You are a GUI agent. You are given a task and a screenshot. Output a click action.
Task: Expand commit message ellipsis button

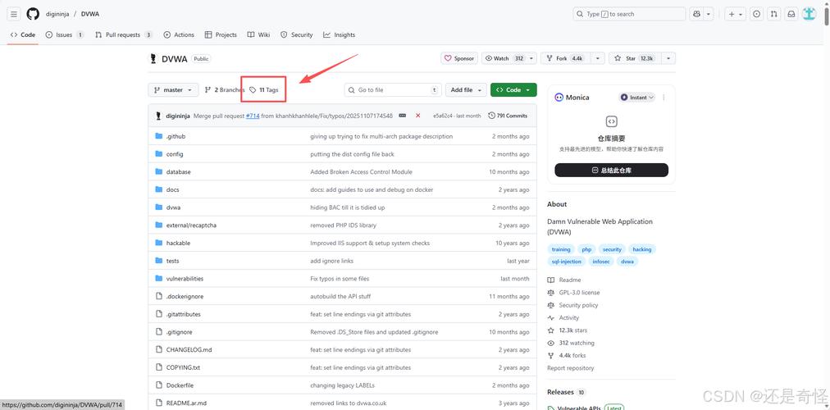tap(403, 116)
